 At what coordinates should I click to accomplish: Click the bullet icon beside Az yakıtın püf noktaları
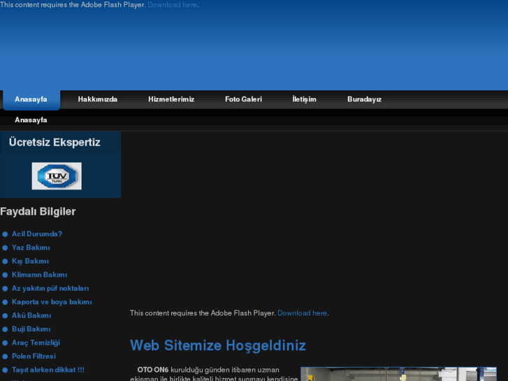pos(5,289)
